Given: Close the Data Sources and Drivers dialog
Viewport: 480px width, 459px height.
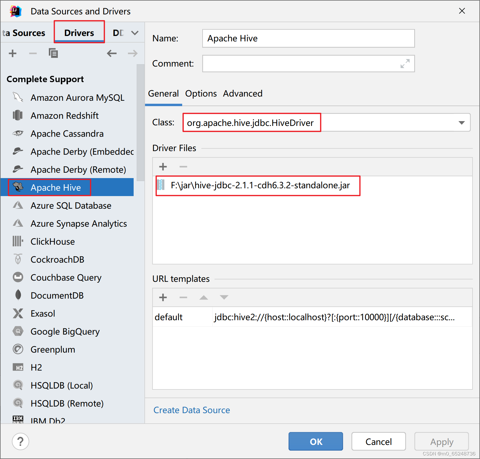Looking at the screenshot, I should [x=462, y=11].
